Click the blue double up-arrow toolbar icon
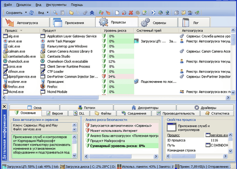Viewport: 237px width, 169px height. coord(92,13)
